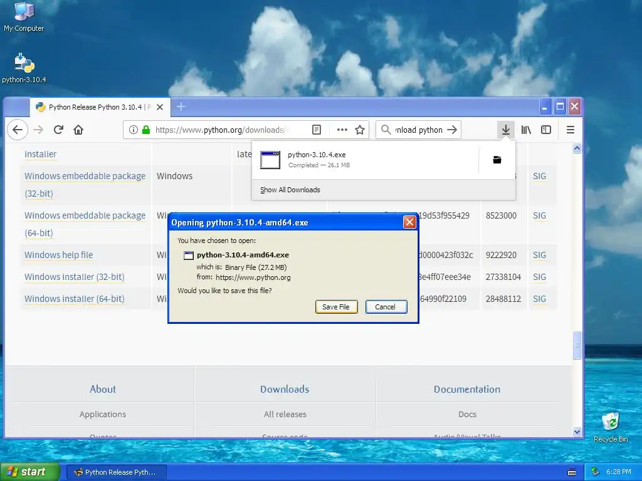642x481 pixels.
Task: Open the Library icon in toolbar
Action: click(526, 130)
